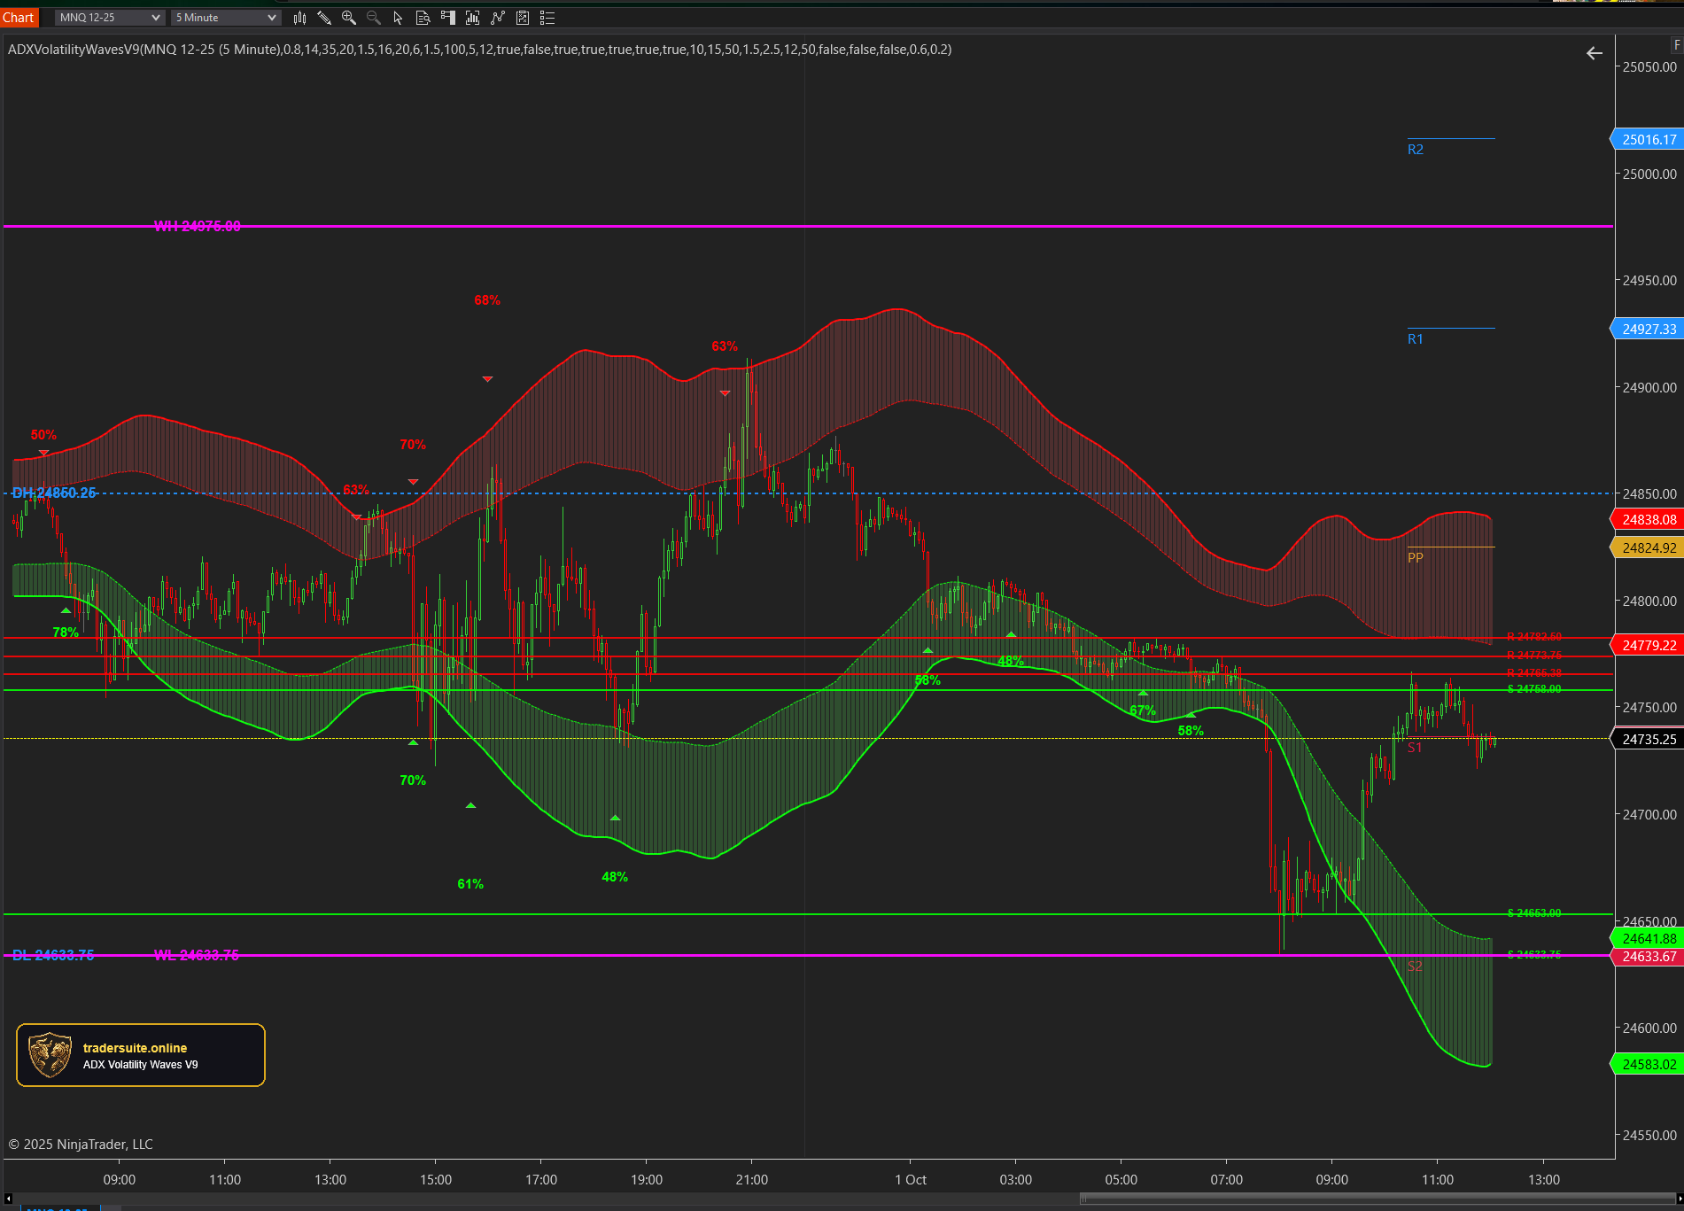
Task: Click the current price 24735.25 marker
Action: (x=1649, y=739)
